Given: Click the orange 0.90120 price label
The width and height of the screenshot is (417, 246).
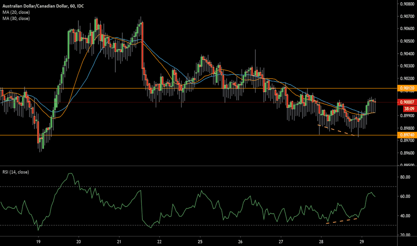Looking at the screenshot, I should (406, 89).
